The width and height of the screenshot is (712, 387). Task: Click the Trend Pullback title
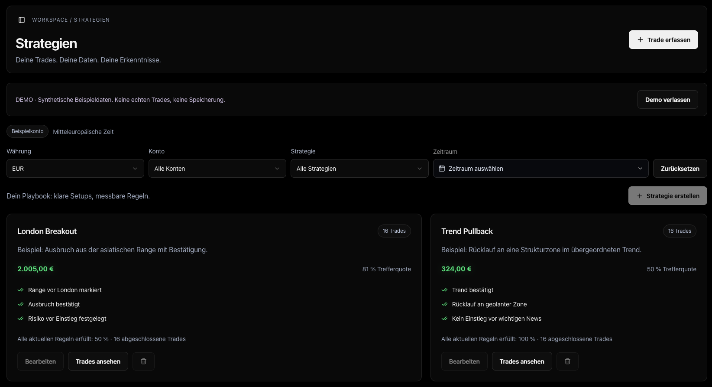pyautogui.click(x=467, y=231)
